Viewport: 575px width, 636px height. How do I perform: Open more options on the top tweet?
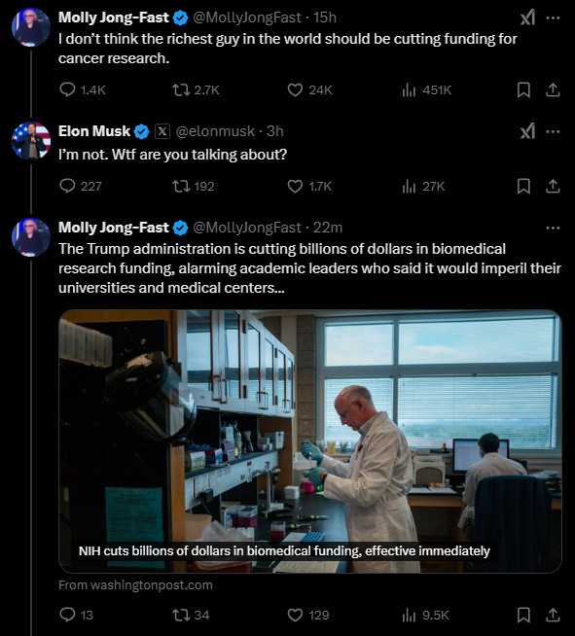(x=553, y=18)
